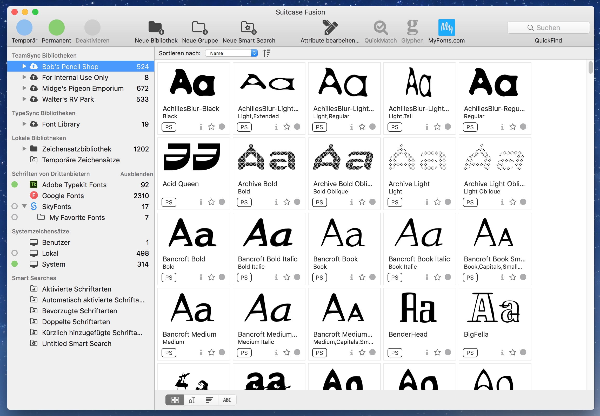Show info for BenderHead font
The width and height of the screenshot is (600, 416).
427,352
